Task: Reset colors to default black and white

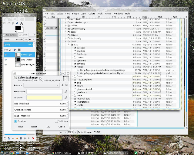Action: [16, 31]
